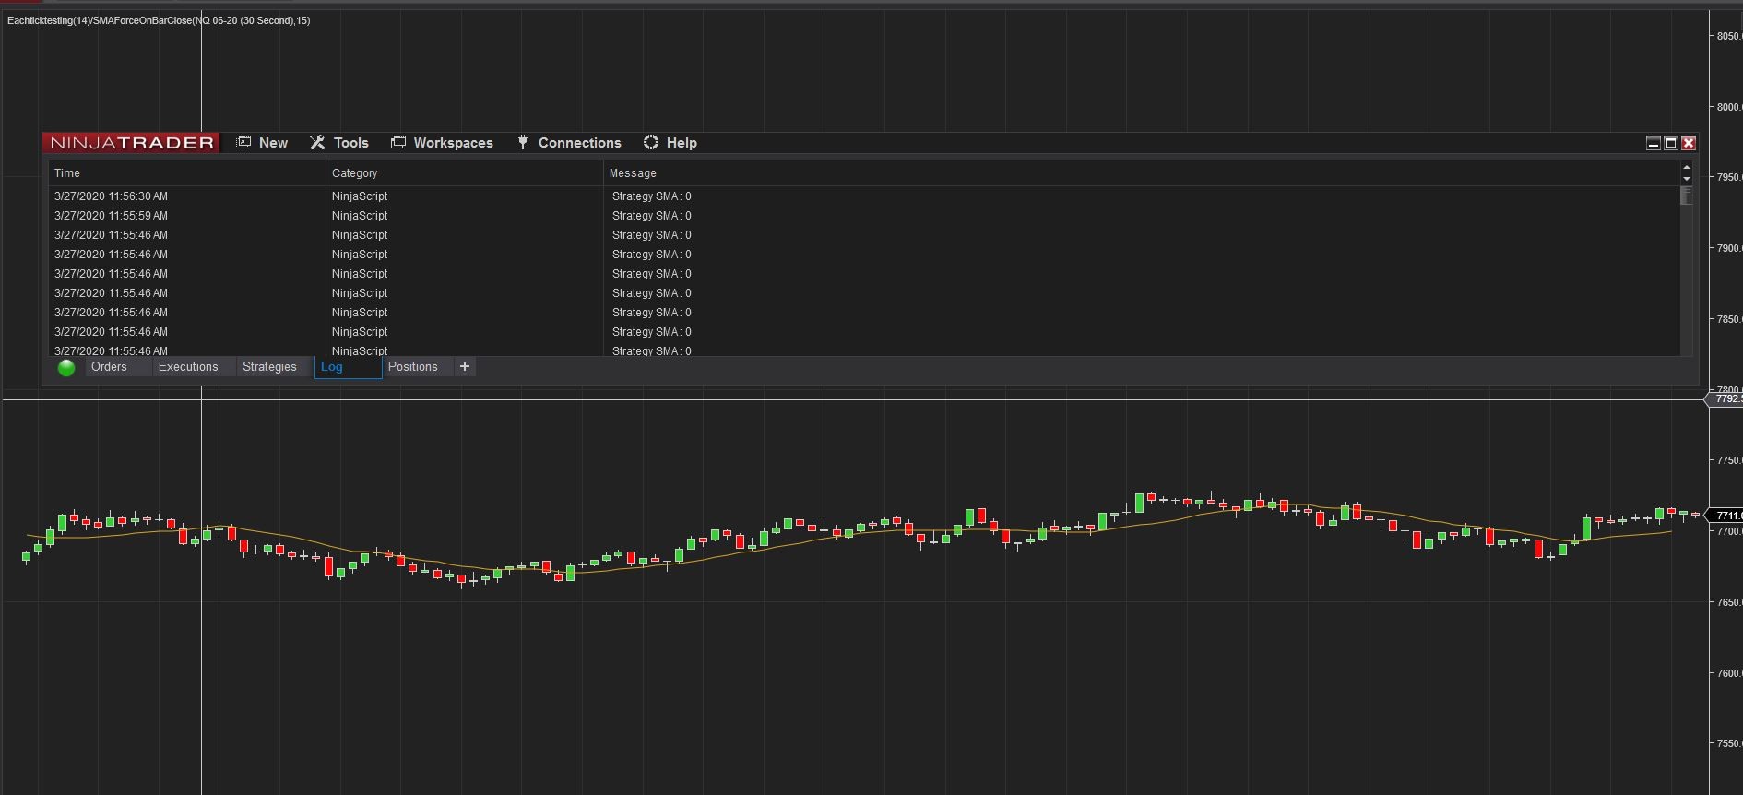Maximize the NinjaTrader Control Center window
Screen dimensions: 1743x795
tap(1670, 143)
